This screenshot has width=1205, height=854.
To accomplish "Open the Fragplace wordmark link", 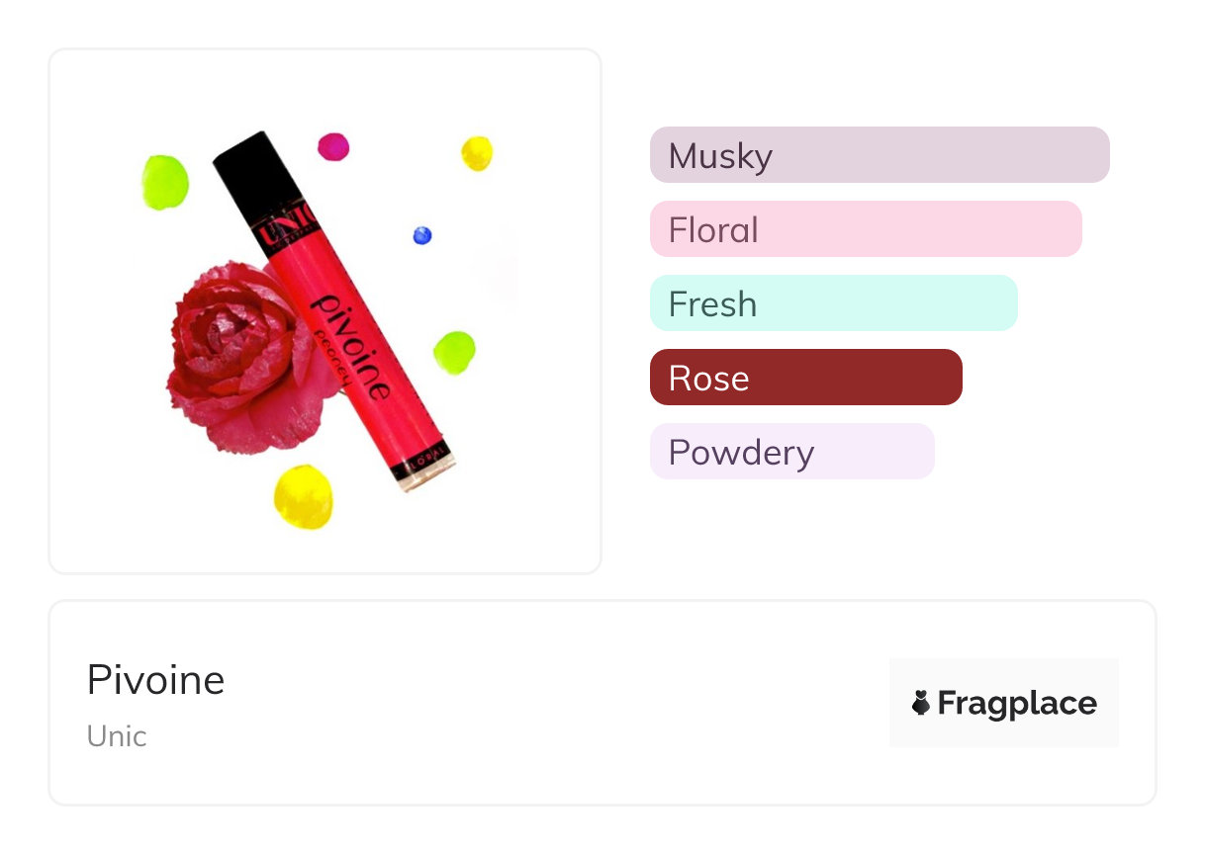I will (1016, 703).
